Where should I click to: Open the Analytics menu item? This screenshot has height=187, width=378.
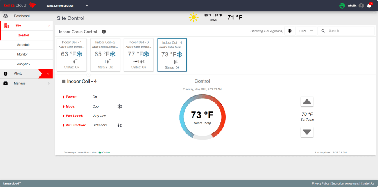(x=23, y=64)
